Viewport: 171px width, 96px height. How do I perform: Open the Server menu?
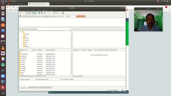point(39,10)
